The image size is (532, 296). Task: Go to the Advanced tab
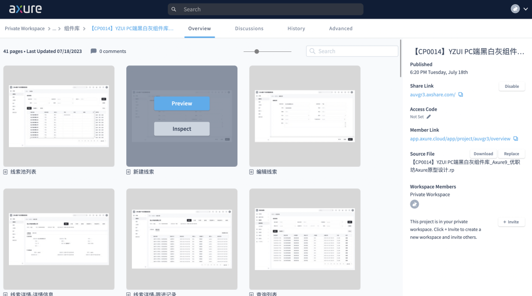pos(341,29)
